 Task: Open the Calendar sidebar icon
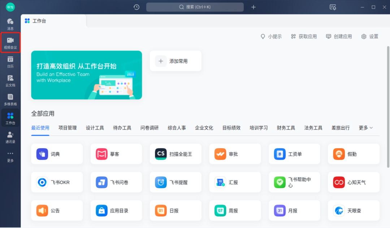(x=10, y=61)
